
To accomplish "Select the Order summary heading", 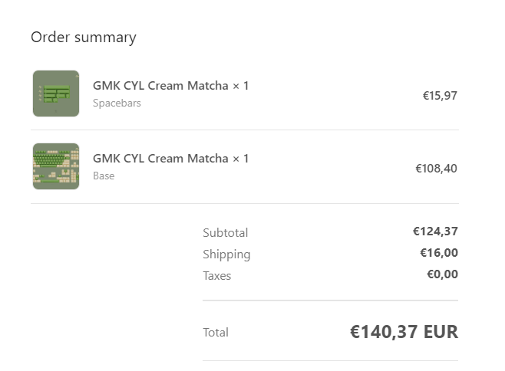I will coord(84,38).
